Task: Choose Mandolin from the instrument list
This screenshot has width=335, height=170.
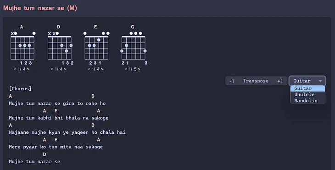Action: click(x=307, y=101)
